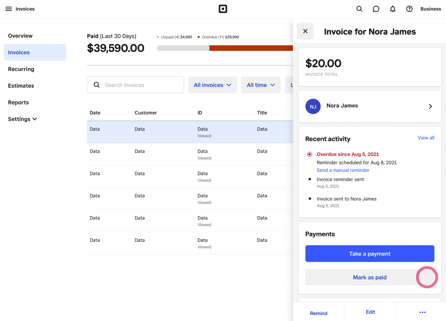The width and height of the screenshot is (446, 321).
Task: Click the Square logo in header
Action: [223, 9]
